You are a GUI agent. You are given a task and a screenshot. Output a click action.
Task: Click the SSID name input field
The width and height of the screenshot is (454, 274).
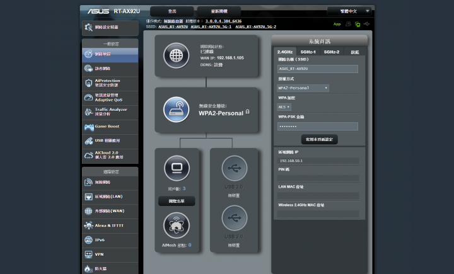318,69
